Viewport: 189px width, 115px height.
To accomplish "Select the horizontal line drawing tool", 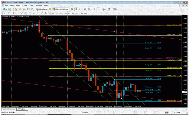I will tap(18, 13).
